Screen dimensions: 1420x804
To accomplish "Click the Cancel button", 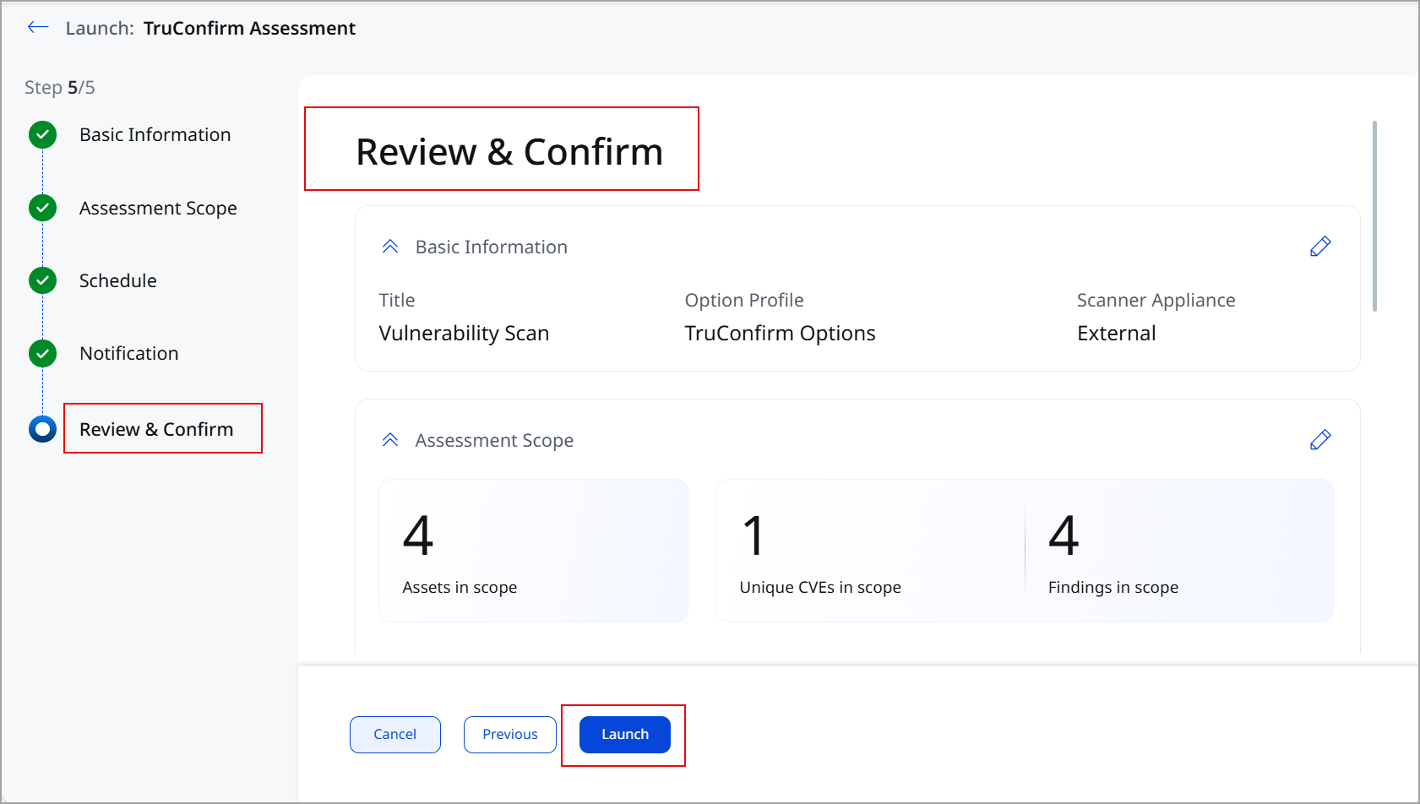I will (x=395, y=735).
